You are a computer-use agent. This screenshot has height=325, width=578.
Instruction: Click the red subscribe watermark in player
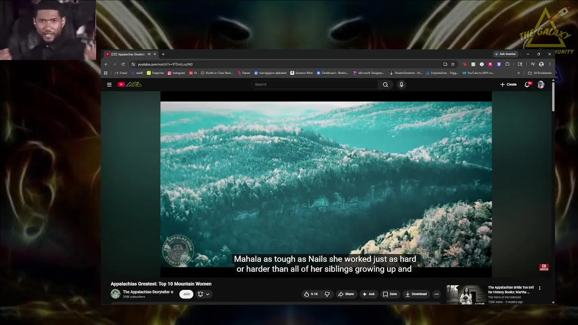pos(544,267)
